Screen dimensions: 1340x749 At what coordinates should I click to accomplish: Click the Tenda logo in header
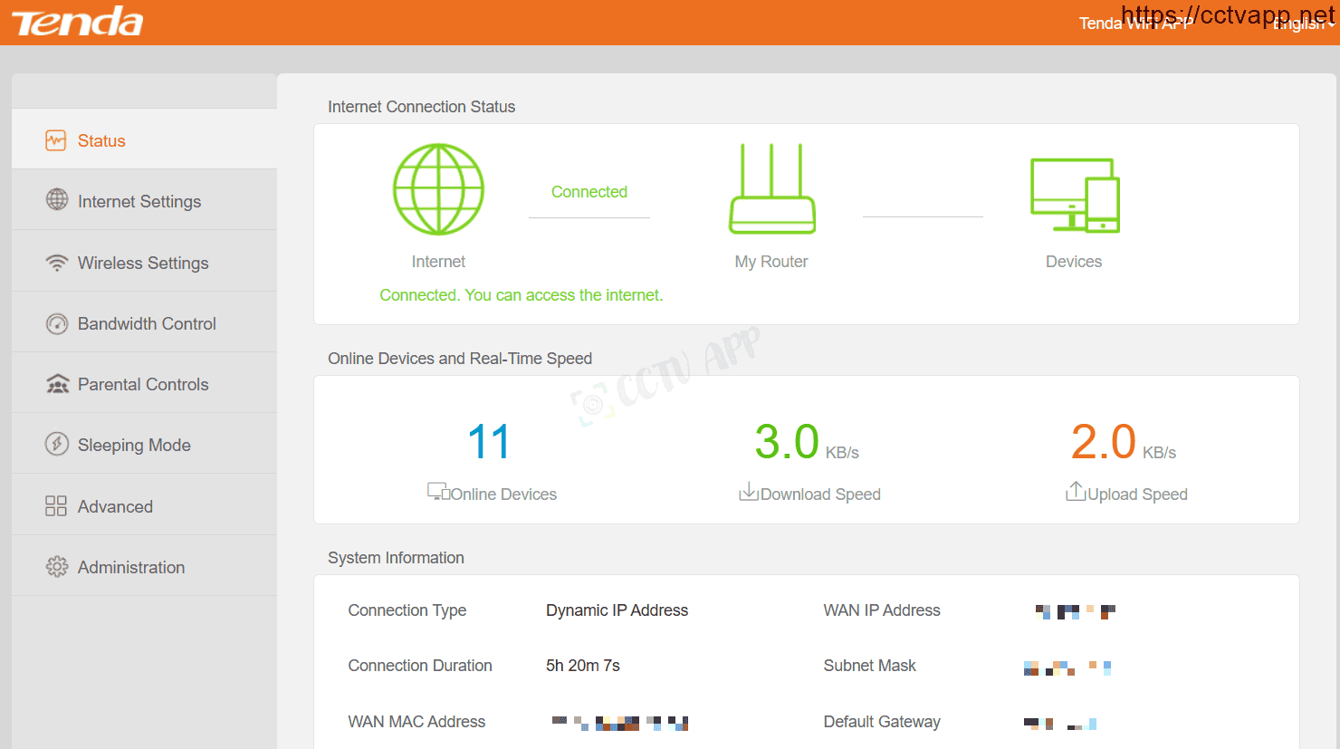[x=78, y=23]
